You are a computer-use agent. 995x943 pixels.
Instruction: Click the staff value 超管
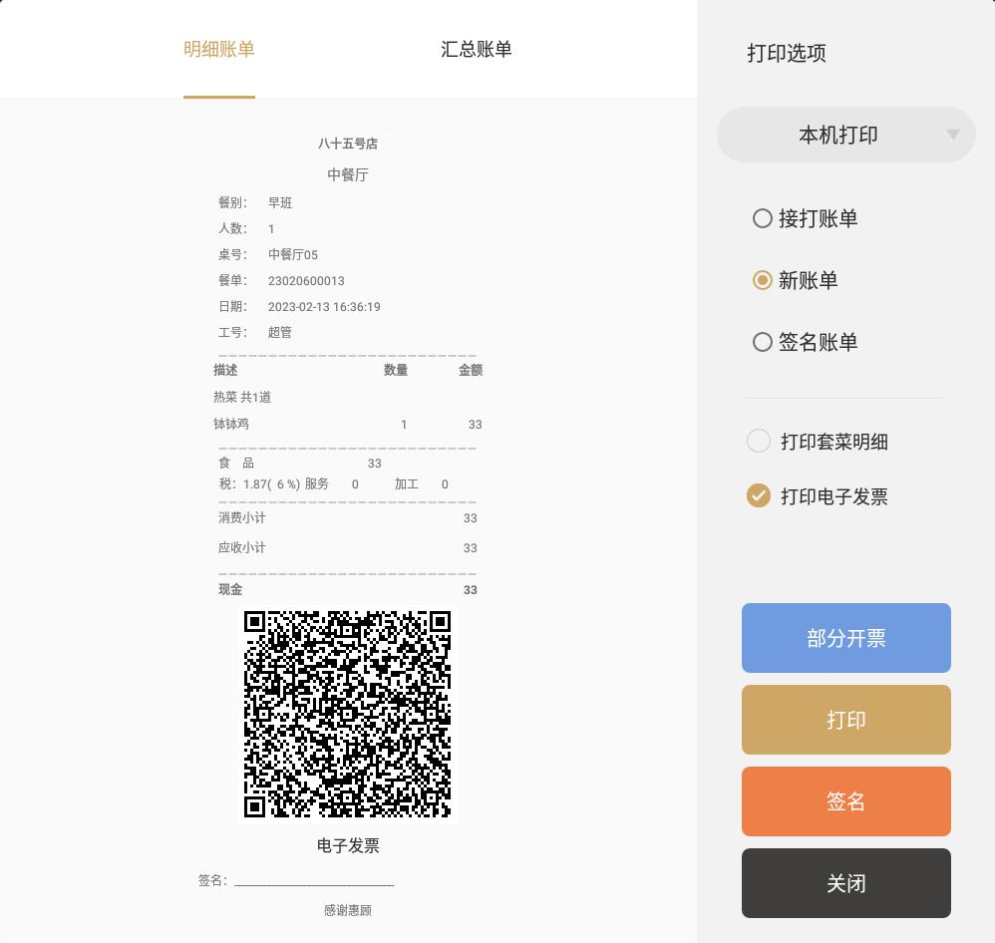coord(280,332)
